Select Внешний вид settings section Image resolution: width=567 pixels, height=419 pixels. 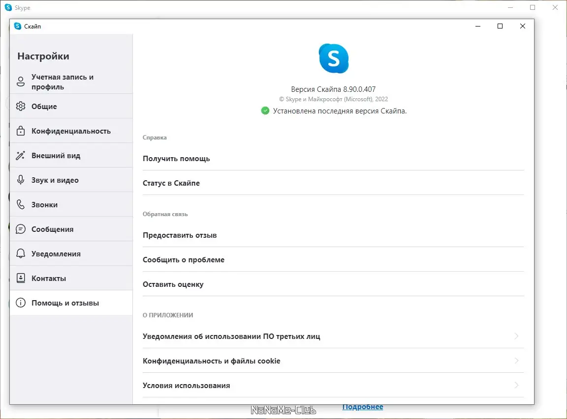tap(71, 155)
